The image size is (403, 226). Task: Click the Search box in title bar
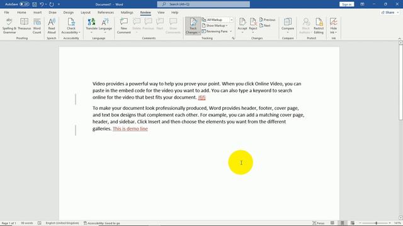[203, 4]
